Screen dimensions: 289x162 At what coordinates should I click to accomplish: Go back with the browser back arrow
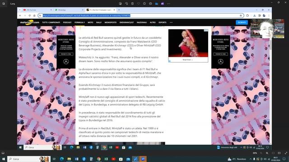coord(20,16)
